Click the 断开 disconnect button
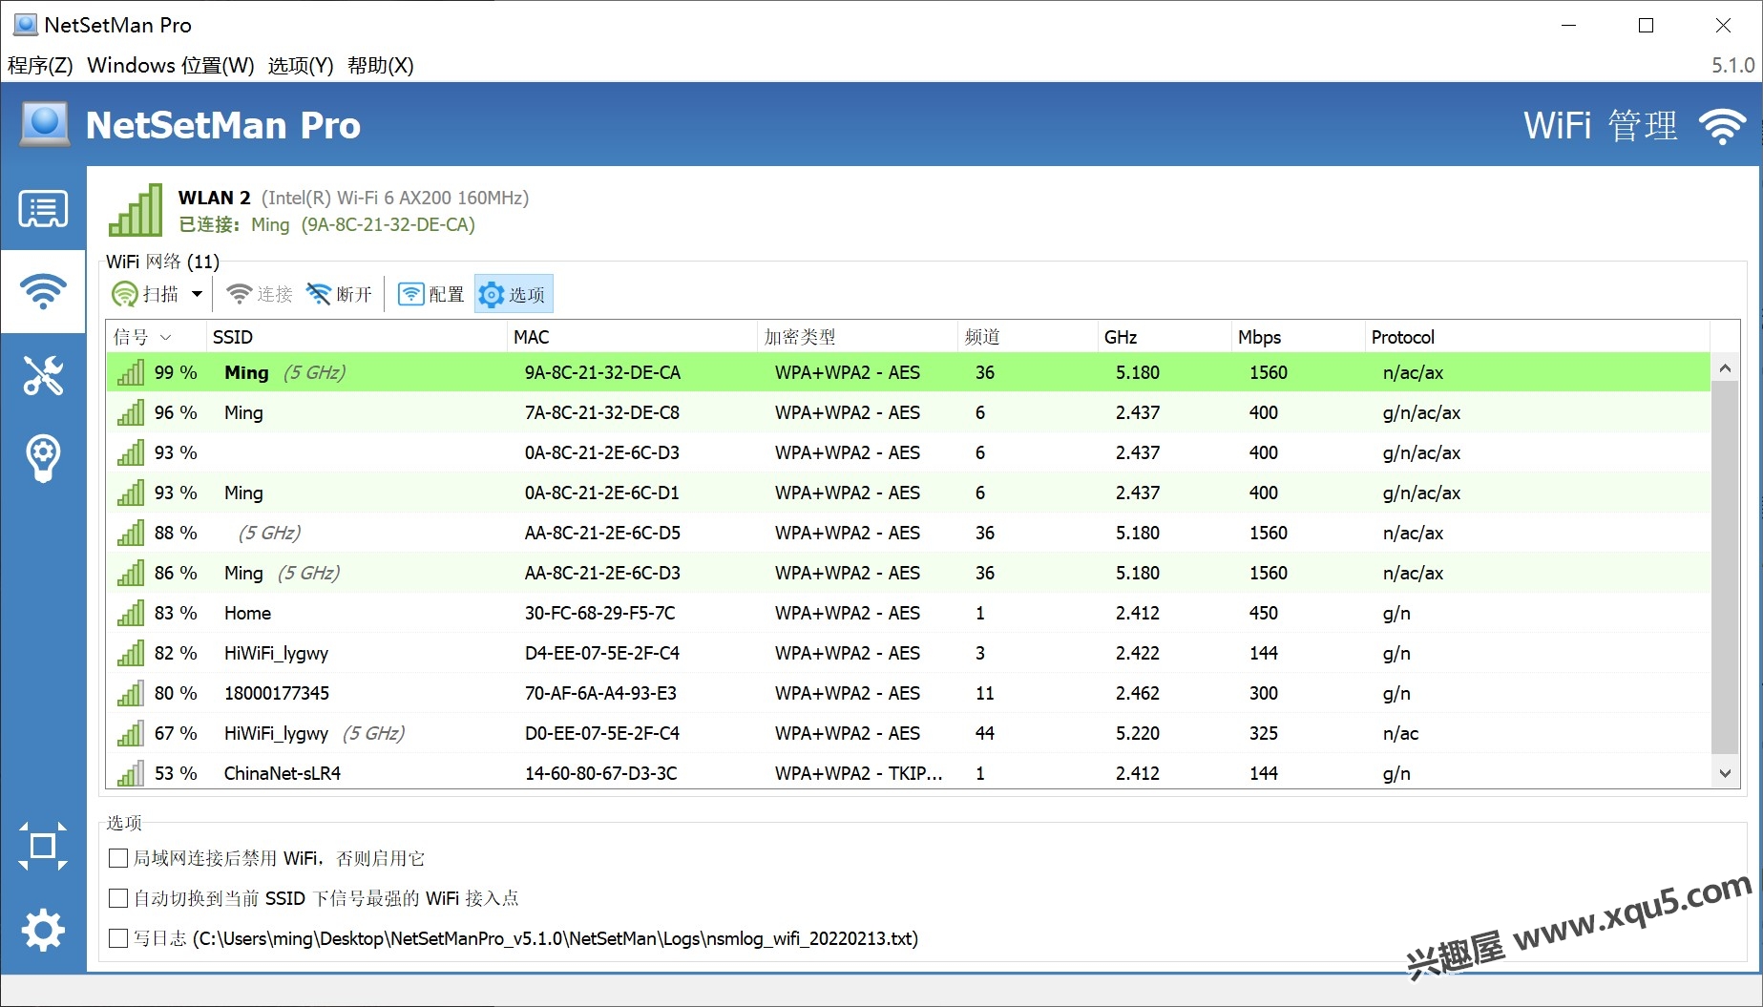 point(339,294)
